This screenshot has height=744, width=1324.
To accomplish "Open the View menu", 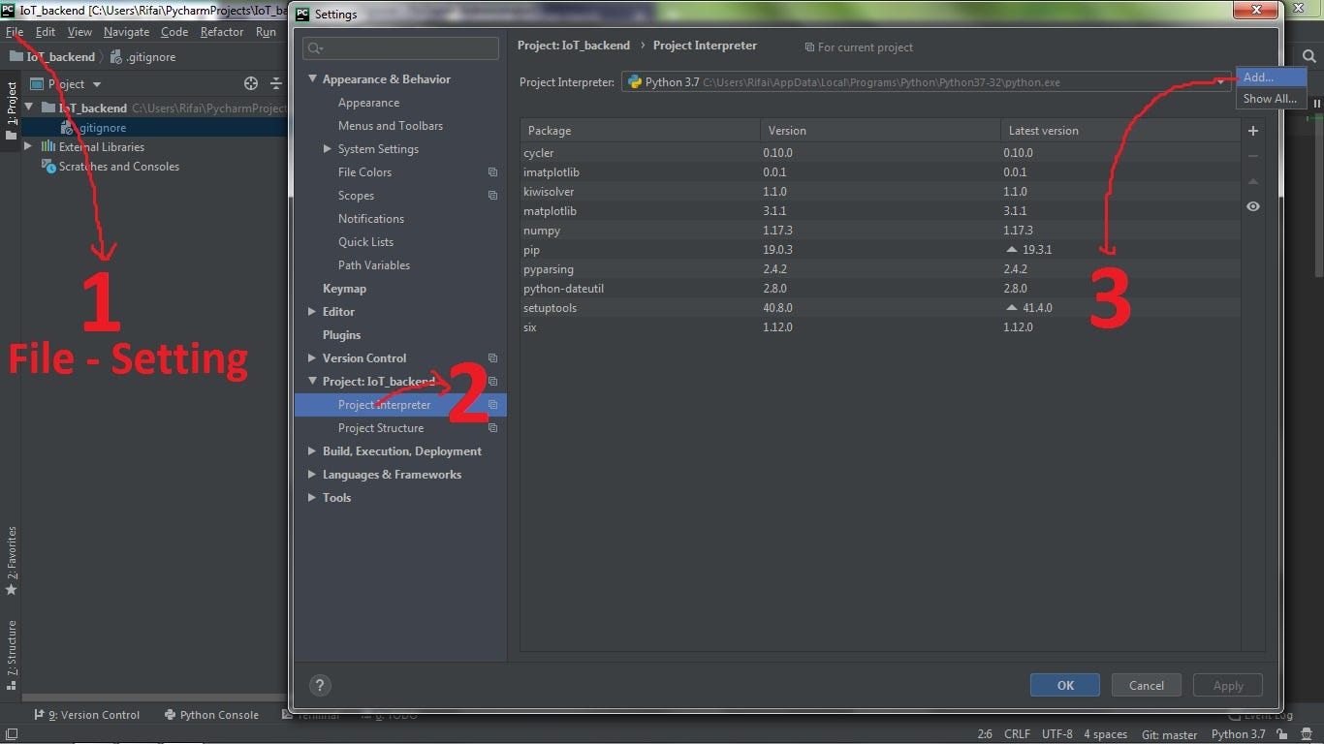I will 79,32.
